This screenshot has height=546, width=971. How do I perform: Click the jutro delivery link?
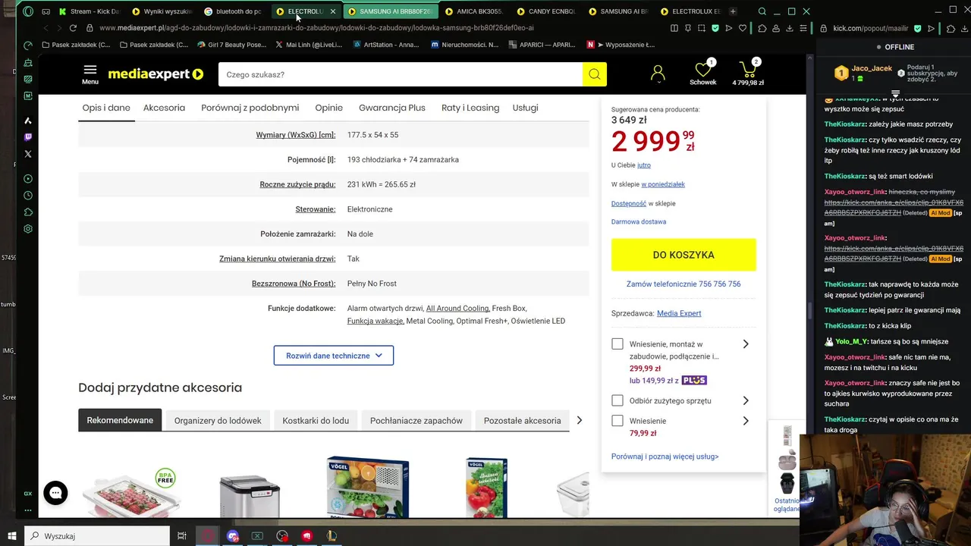[x=644, y=165]
